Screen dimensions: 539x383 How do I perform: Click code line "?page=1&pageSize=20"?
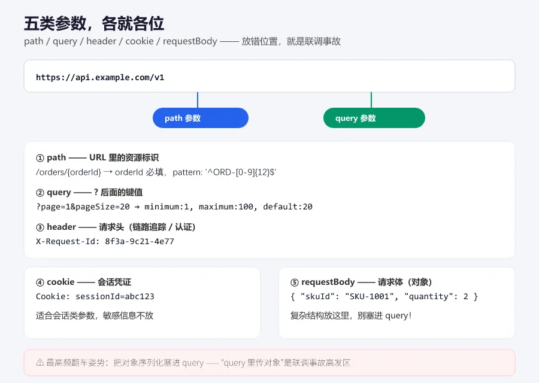click(x=174, y=207)
